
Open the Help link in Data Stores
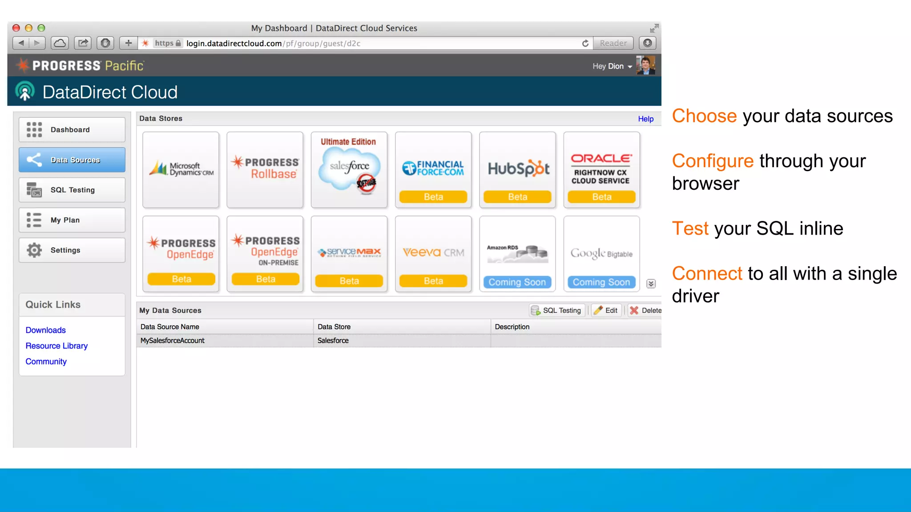click(645, 119)
